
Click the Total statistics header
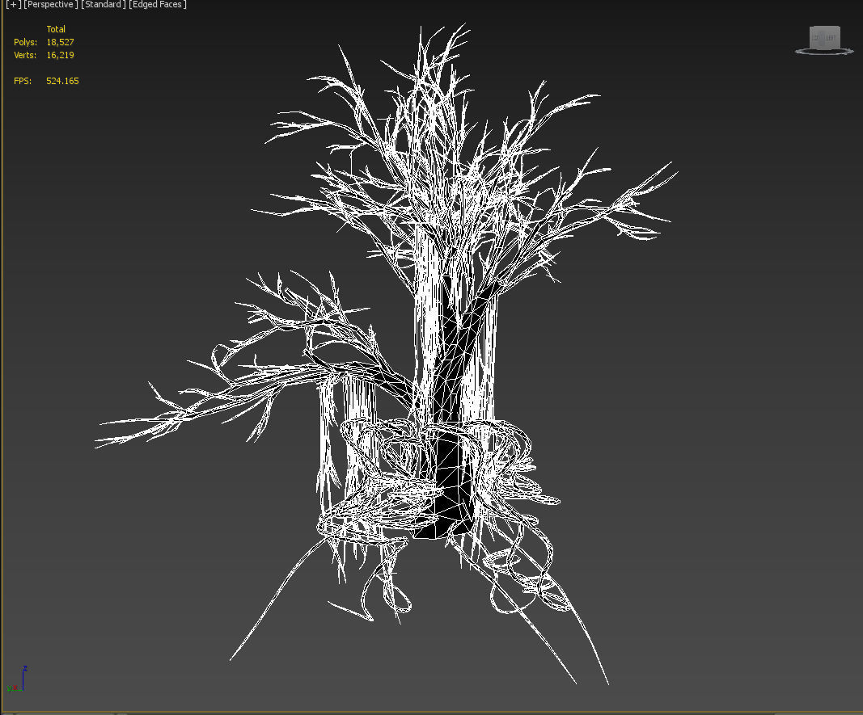tap(56, 29)
